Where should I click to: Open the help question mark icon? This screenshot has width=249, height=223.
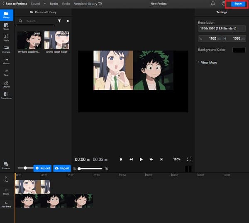tap(223, 3)
